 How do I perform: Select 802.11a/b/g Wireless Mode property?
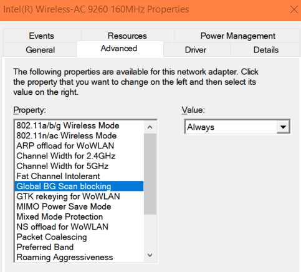coord(79,125)
